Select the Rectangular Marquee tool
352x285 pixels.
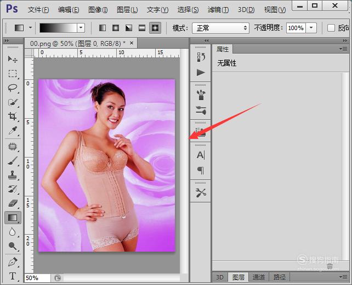tap(13, 73)
